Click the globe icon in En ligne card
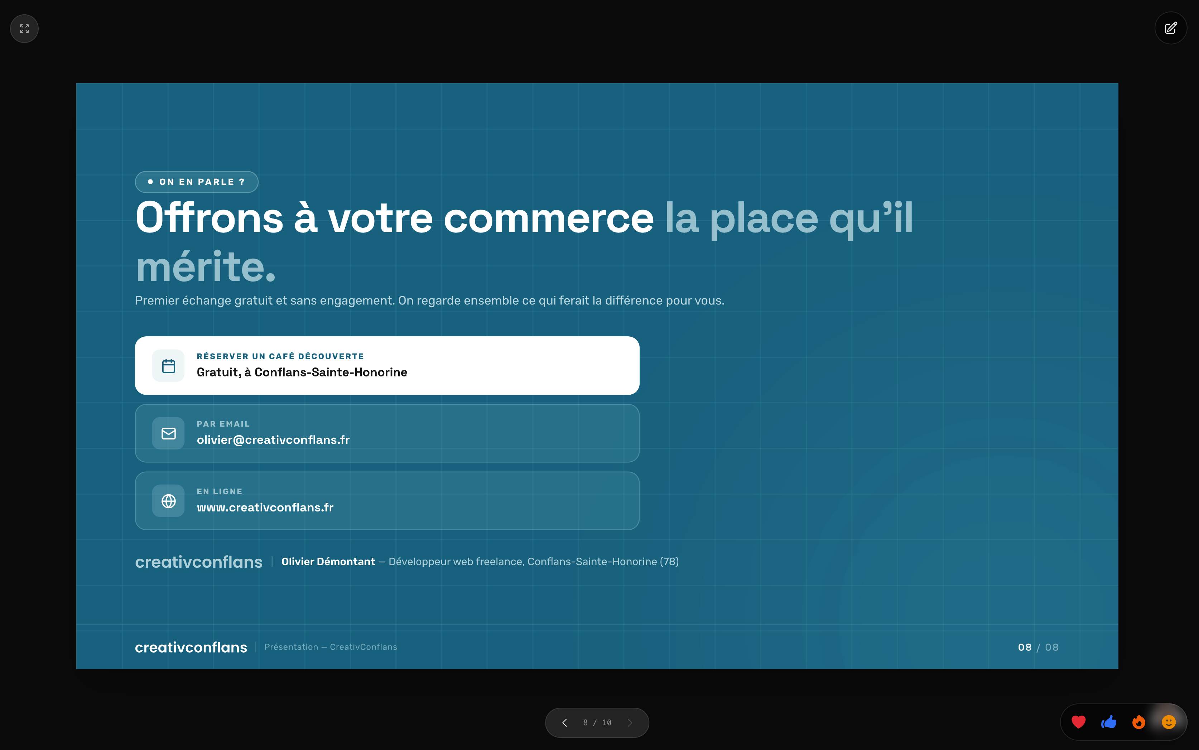This screenshot has height=750, width=1199. click(x=169, y=501)
